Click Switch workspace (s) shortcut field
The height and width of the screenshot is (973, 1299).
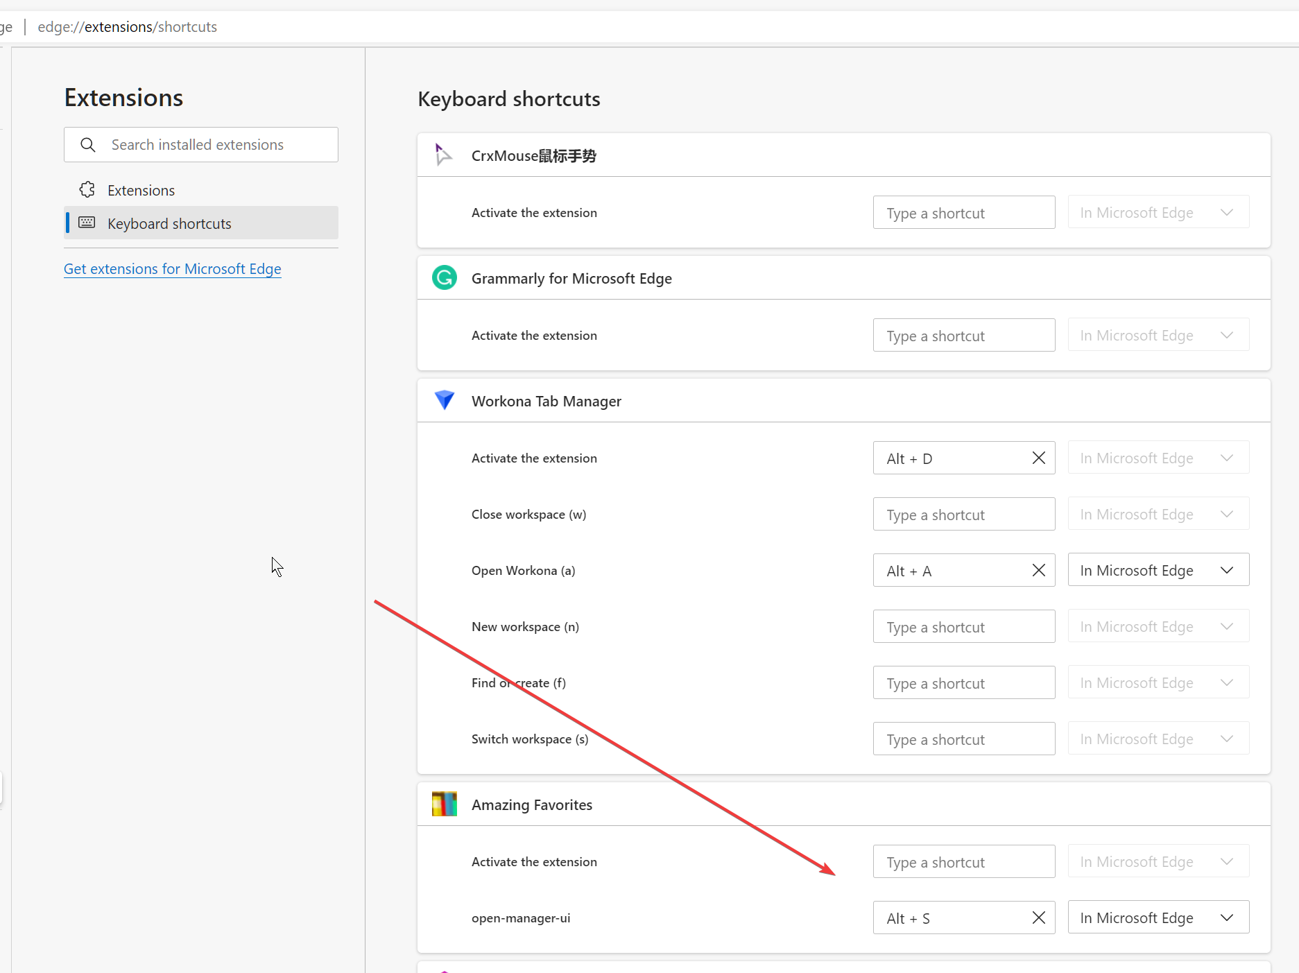(x=964, y=739)
